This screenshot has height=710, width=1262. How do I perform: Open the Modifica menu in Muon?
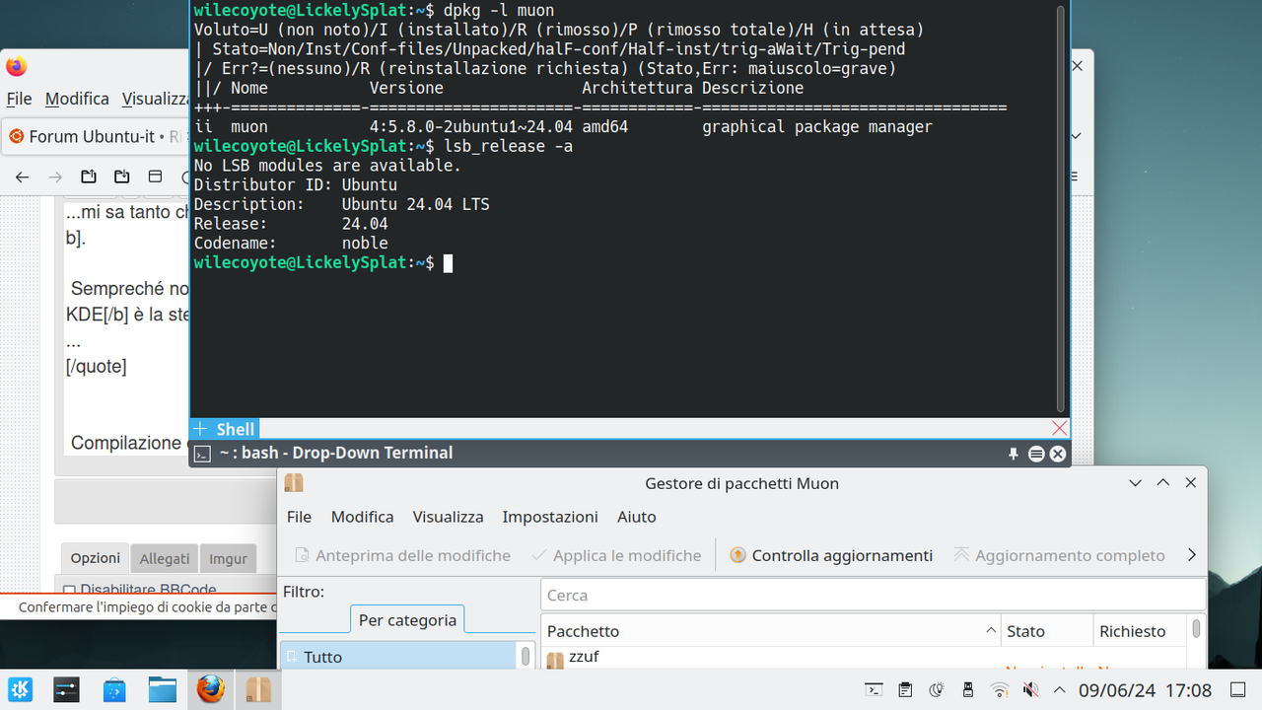click(x=362, y=517)
